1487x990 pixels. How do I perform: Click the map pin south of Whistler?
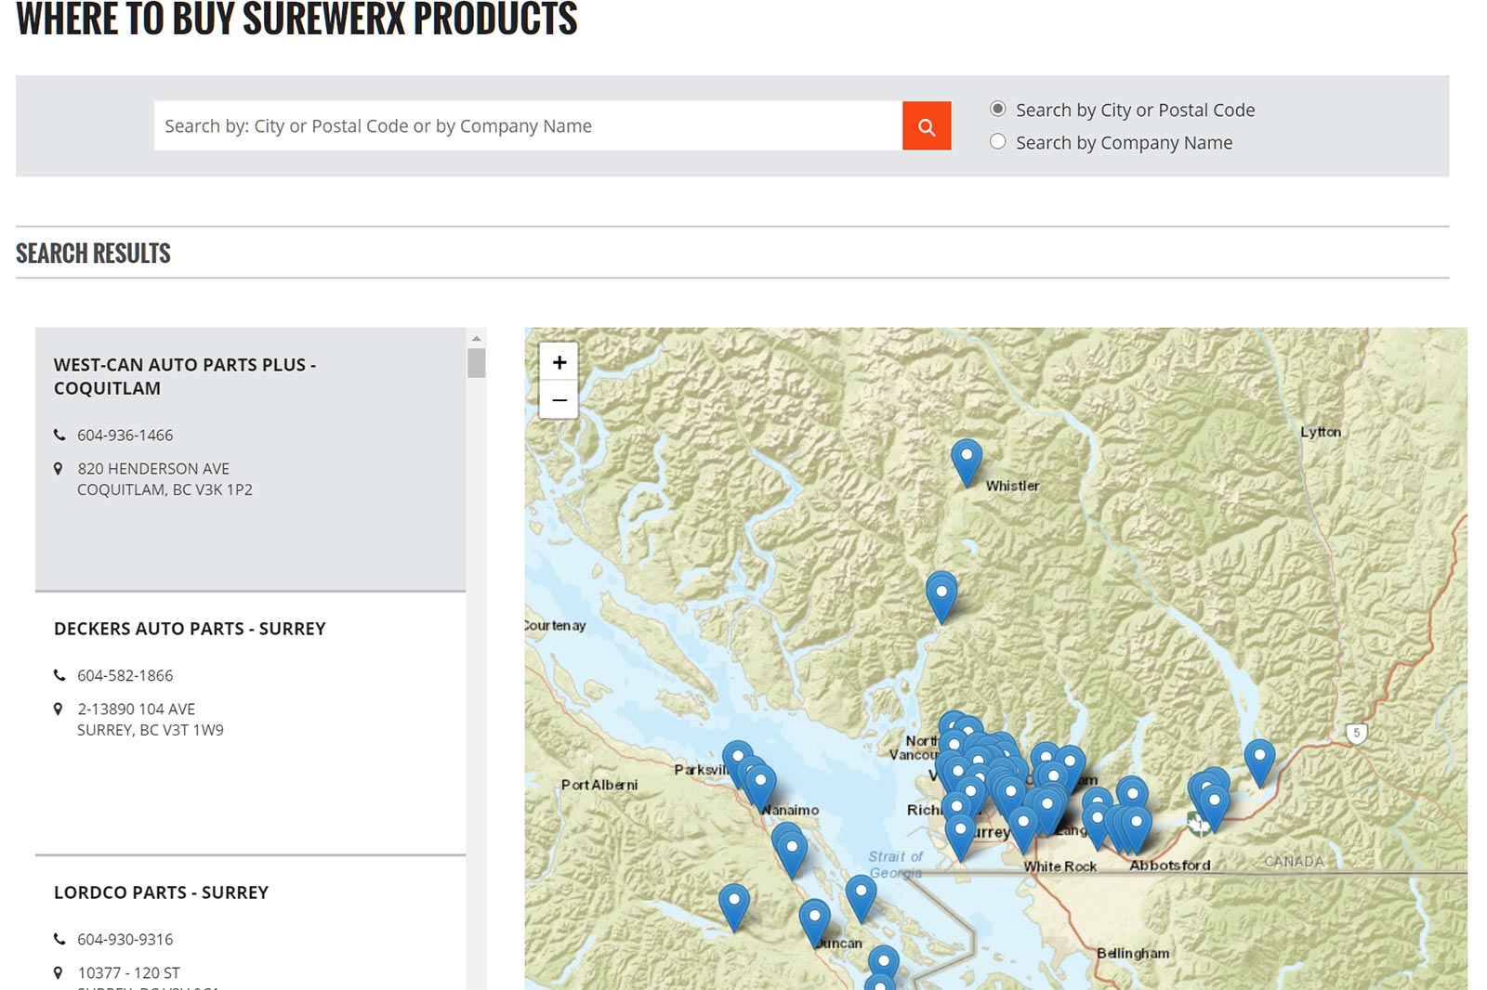coord(941,593)
